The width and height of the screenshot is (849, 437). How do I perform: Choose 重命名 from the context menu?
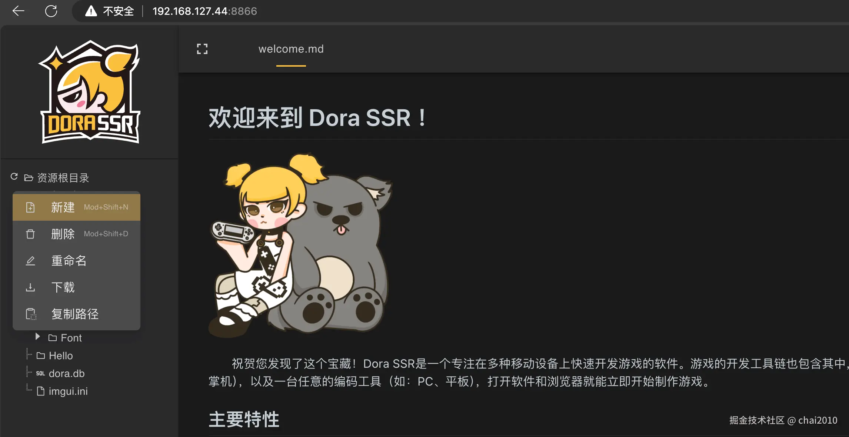76,261
